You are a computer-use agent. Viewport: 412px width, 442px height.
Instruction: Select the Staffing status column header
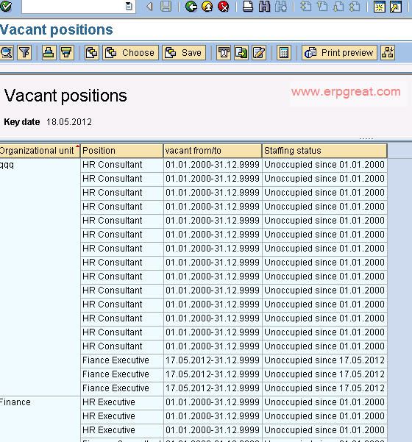pyautogui.click(x=324, y=151)
